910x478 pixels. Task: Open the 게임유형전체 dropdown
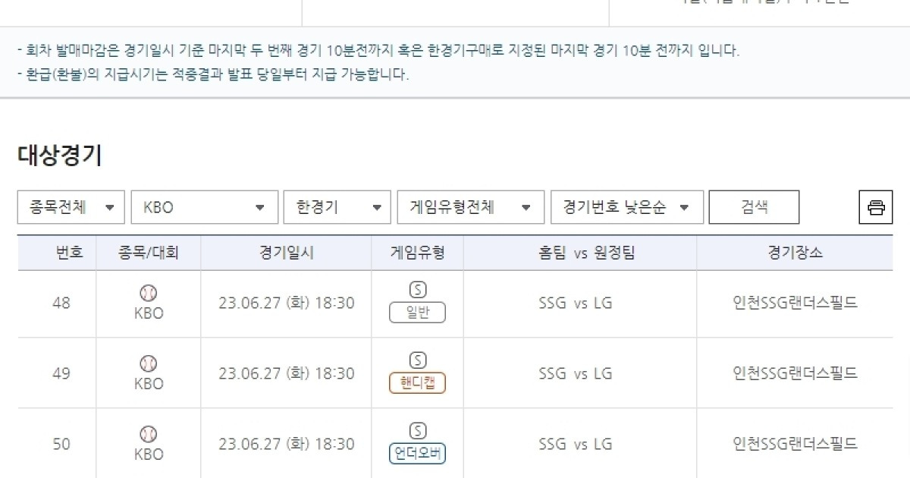click(x=470, y=206)
